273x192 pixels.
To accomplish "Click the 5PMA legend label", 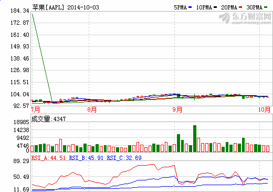I will (x=181, y=7).
